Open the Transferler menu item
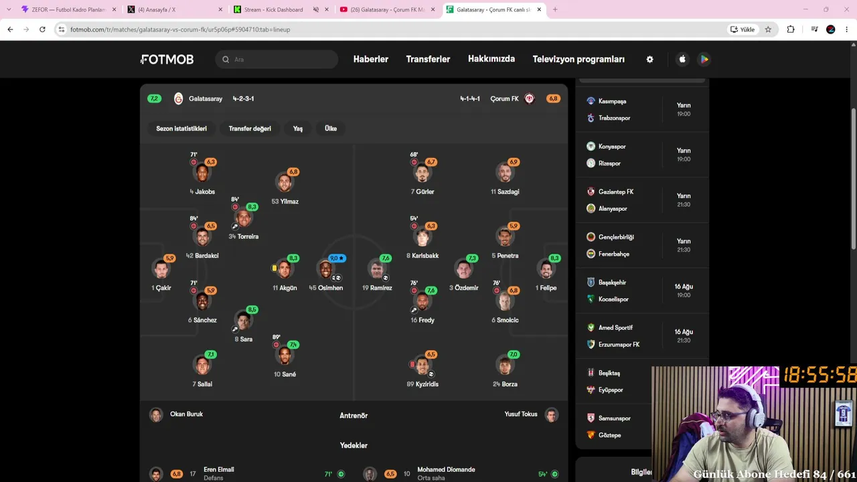This screenshot has height=482, width=857. (x=428, y=59)
